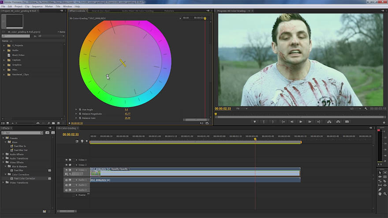388x218 pixels.
Task: Select the Pen tool
Action: coord(380,189)
